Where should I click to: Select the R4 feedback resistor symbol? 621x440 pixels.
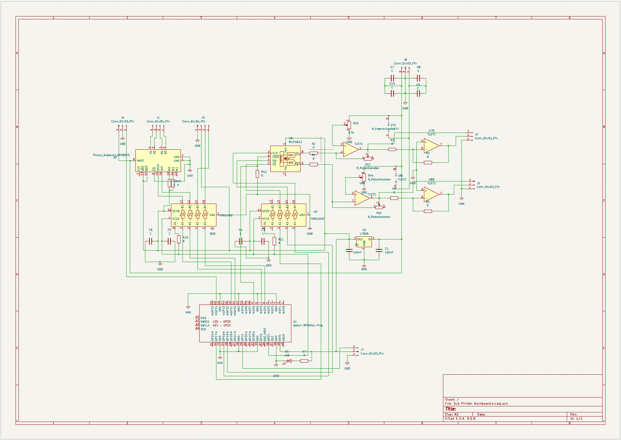(x=428, y=162)
